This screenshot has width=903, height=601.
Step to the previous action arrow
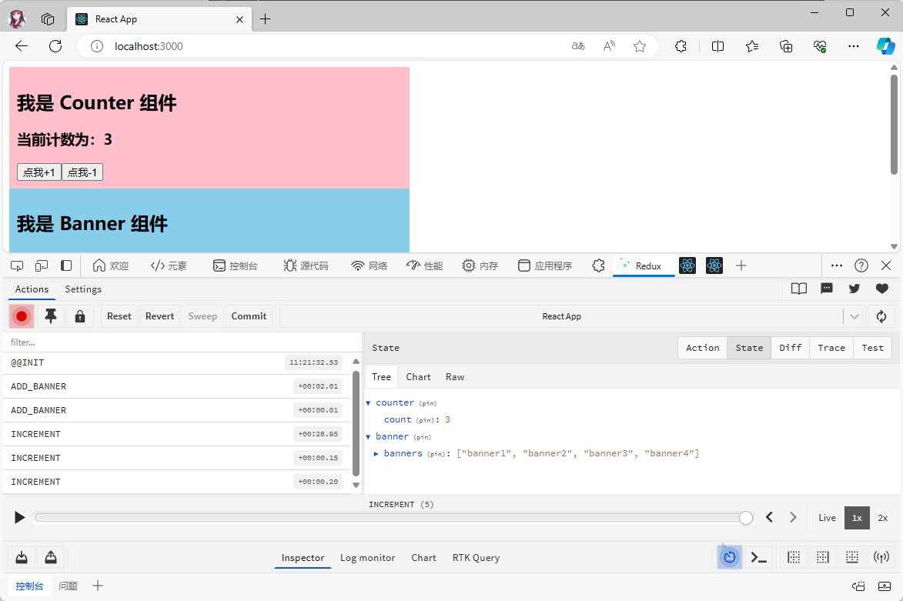point(769,518)
